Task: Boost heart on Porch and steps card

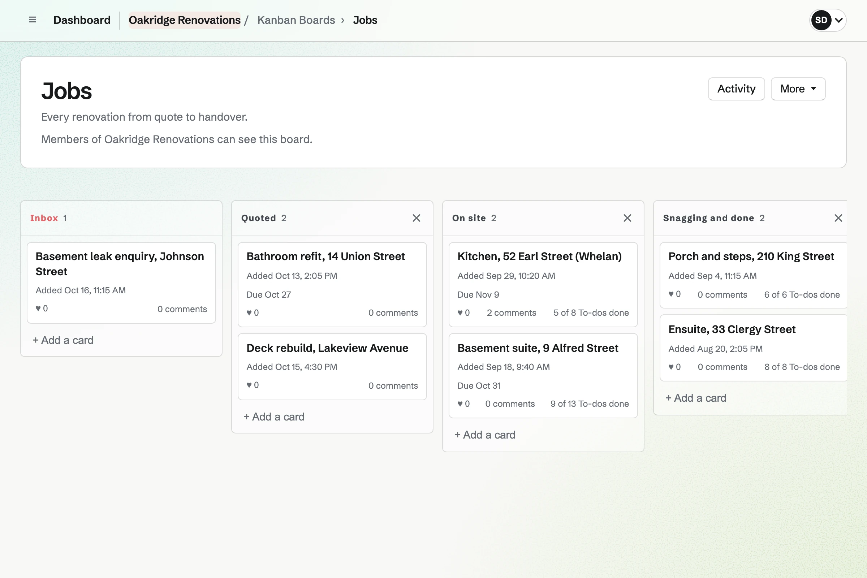Action: [674, 294]
